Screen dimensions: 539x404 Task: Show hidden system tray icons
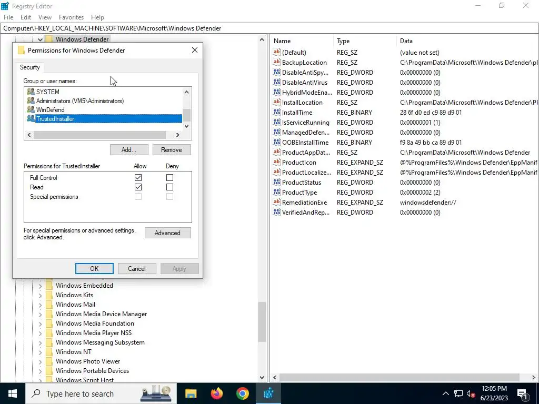point(445,393)
